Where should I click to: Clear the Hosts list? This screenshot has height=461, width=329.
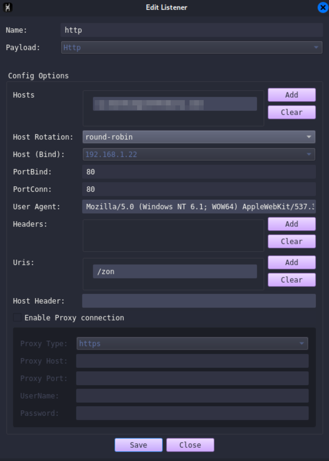pos(292,112)
